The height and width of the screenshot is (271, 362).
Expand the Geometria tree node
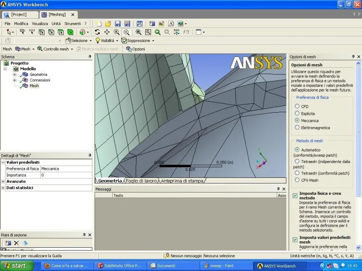click(14, 75)
